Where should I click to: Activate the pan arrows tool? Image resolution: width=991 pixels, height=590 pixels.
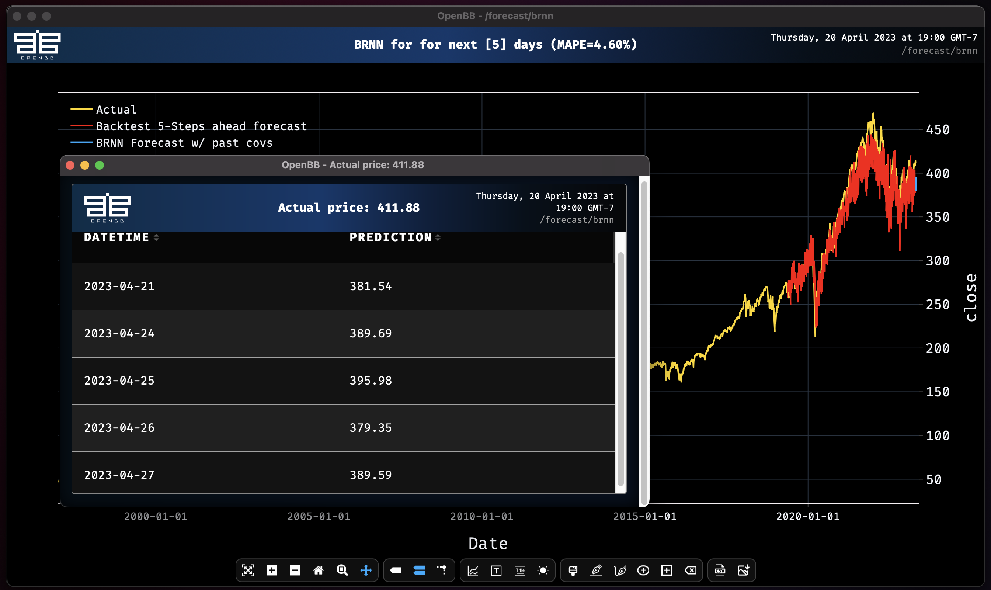[x=366, y=570]
